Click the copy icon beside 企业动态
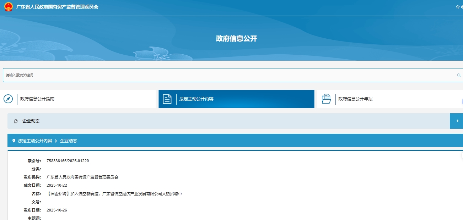The image size is (463, 220). 16,121
